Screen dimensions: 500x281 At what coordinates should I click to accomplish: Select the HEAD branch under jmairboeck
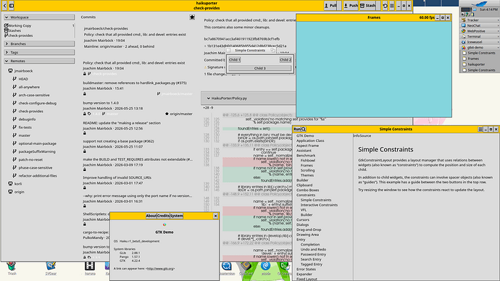[23, 79]
